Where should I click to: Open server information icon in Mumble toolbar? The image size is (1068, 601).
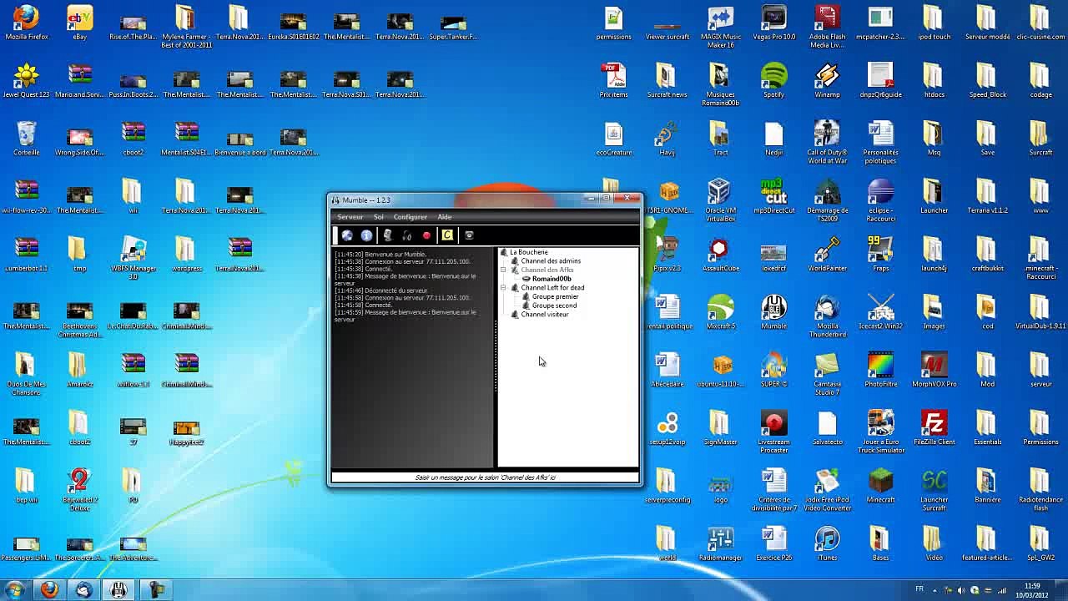click(x=366, y=235)
